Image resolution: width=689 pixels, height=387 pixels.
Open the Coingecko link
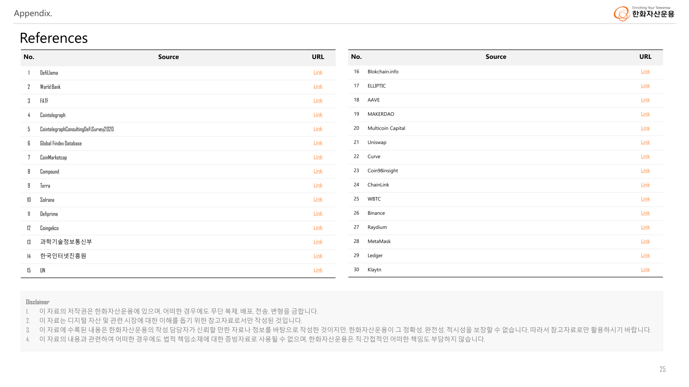tap(318, 227)
